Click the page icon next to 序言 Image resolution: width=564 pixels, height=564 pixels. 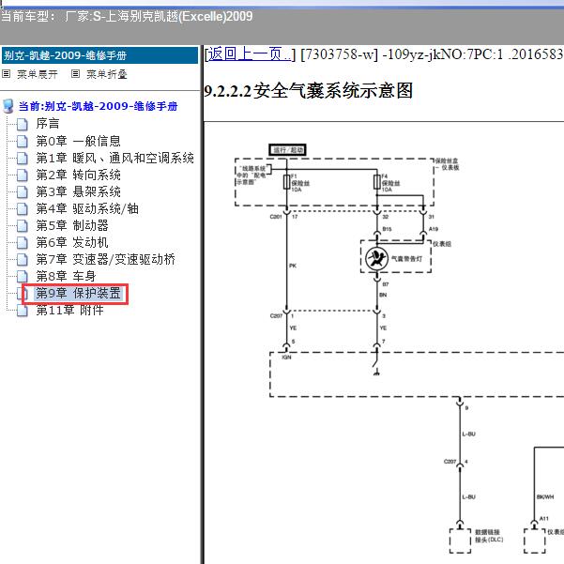pos(23,125)
